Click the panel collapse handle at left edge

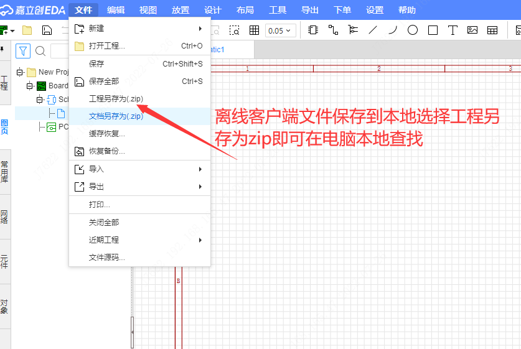(132, 332)
